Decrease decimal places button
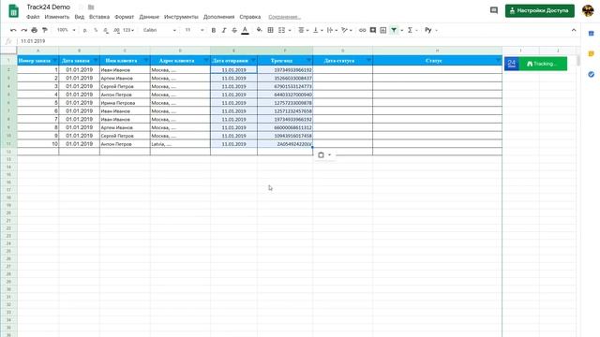This screenshot has height=337, width=600. (106, 30)
